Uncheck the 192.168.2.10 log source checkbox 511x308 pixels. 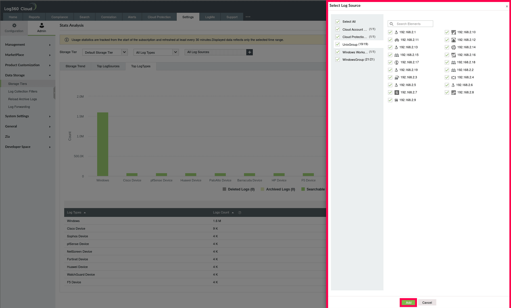click(447, 32)
